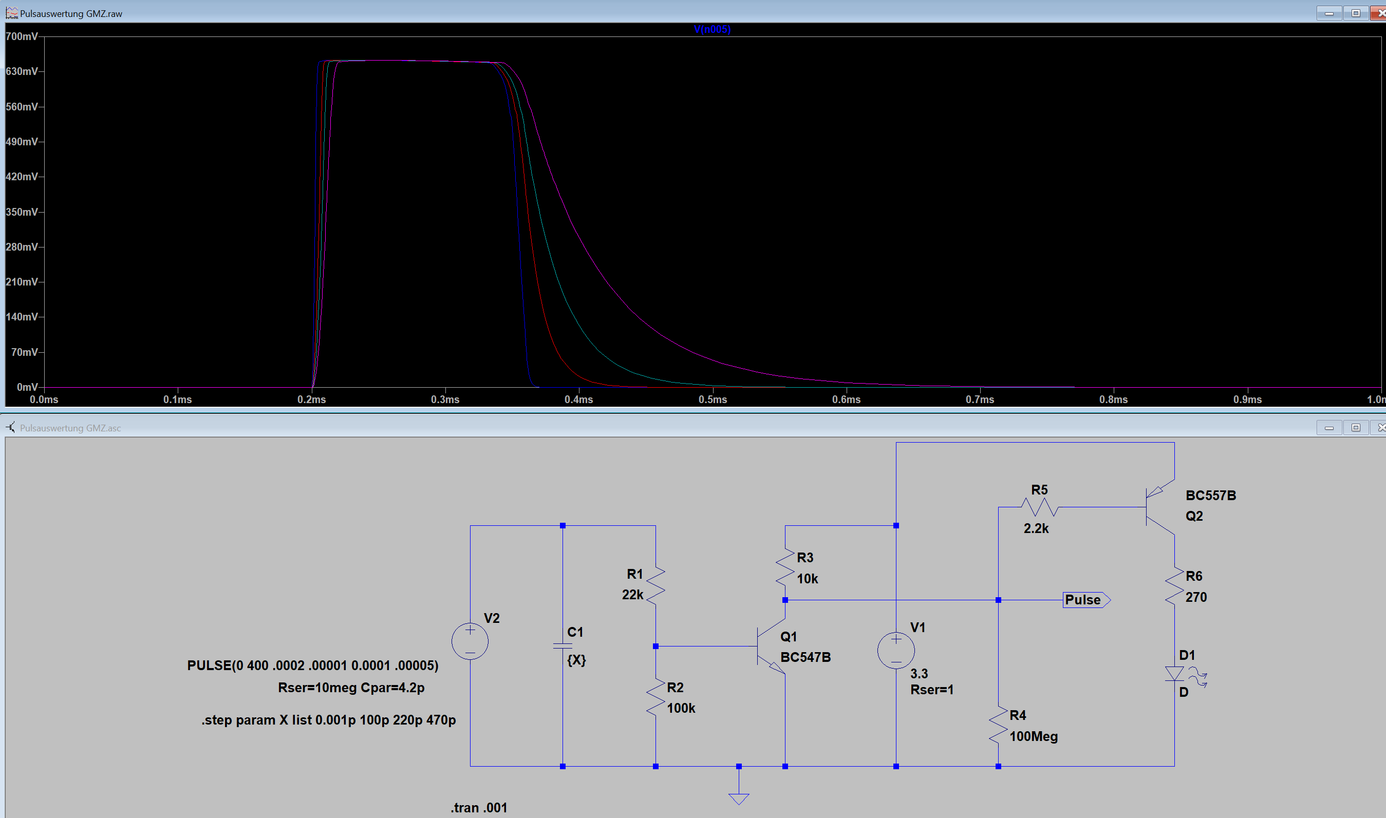Screen dimensions: 1386x818
Task: Maximize the Pulsauswertung GMZ.raw plot window
Action: (x=1356, y=13)
